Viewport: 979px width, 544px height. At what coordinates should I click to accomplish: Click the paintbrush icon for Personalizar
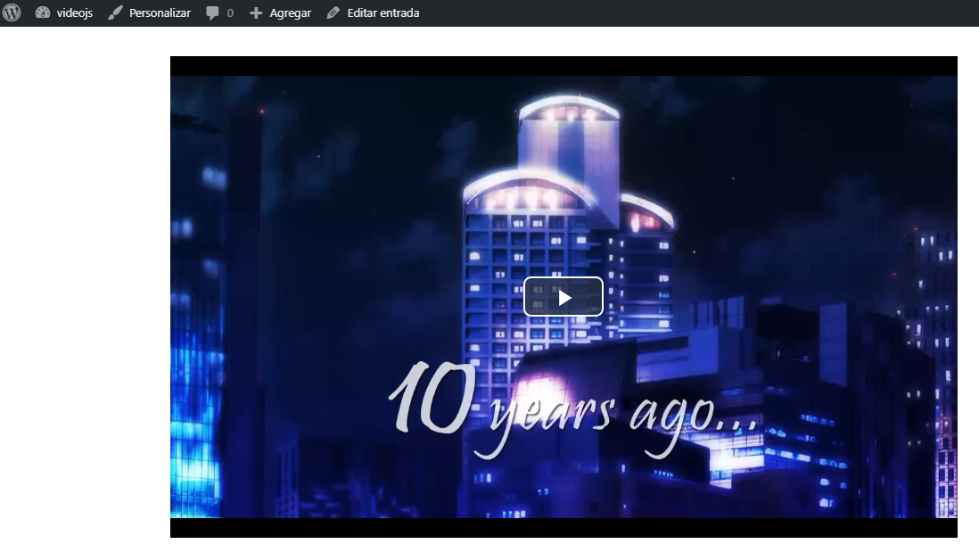115,12
